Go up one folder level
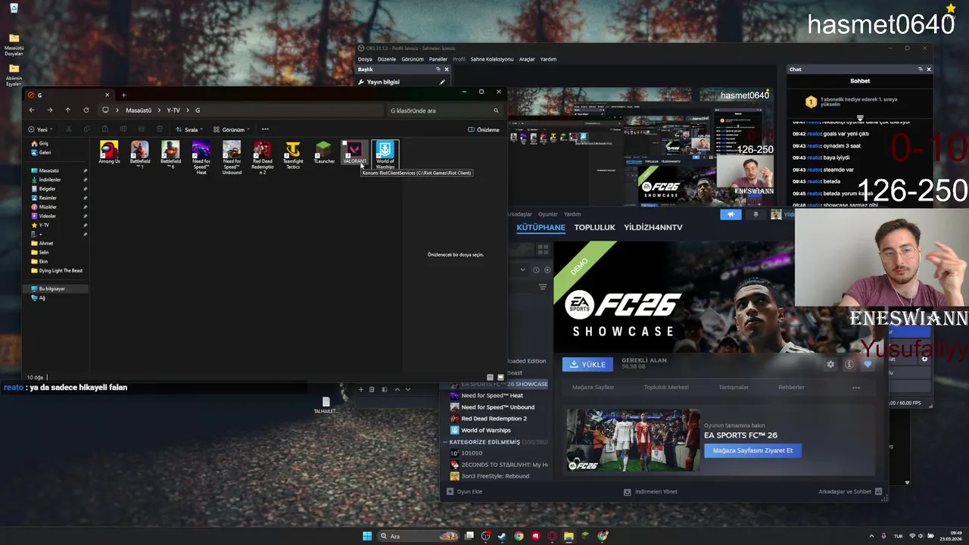 [x=67, y=111]
